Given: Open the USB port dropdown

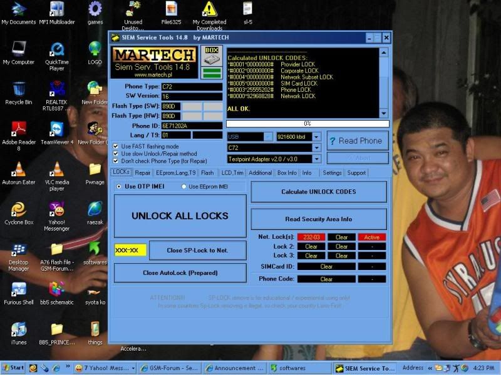Looking at the screenshot, I should pyautogui.click(x=268, y=137).
